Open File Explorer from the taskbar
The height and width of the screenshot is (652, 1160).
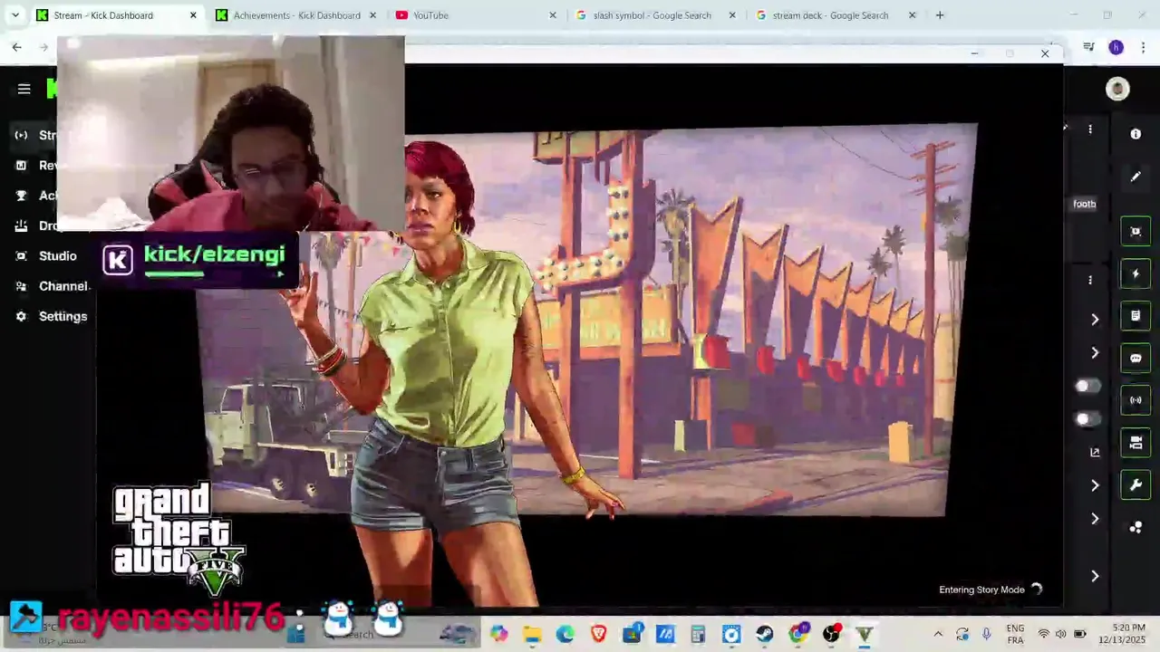tap(532, 634)
